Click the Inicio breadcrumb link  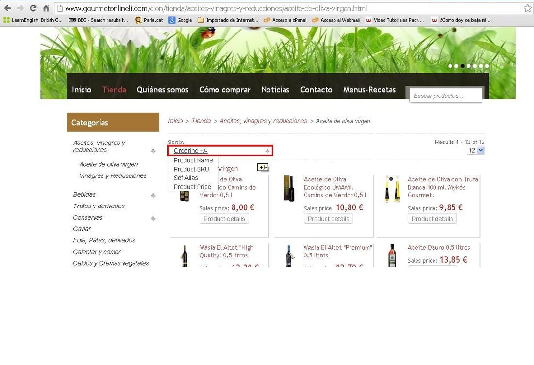pyautogui.click(x=175, y=121)
